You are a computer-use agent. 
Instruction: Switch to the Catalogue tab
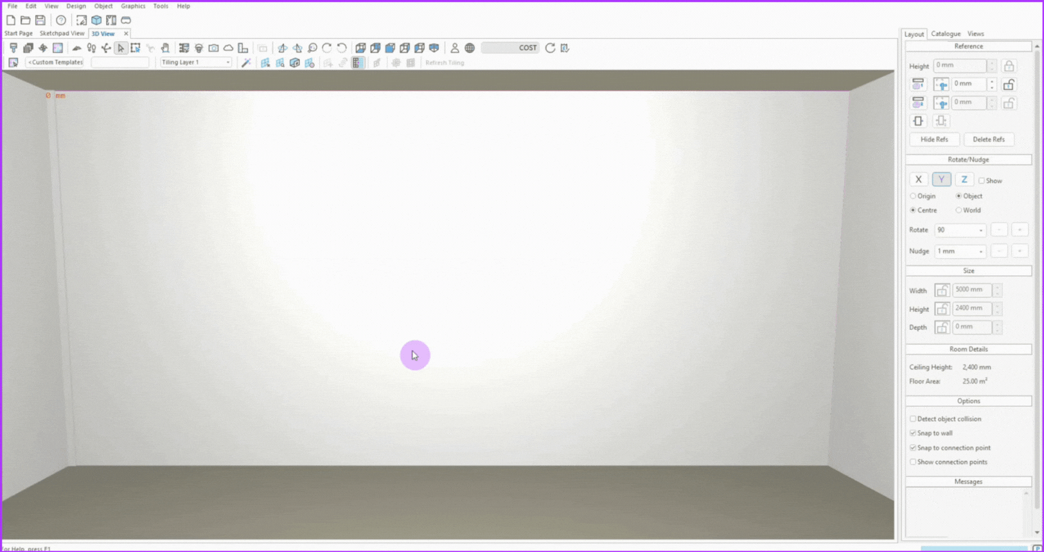(x=946, y=34)
